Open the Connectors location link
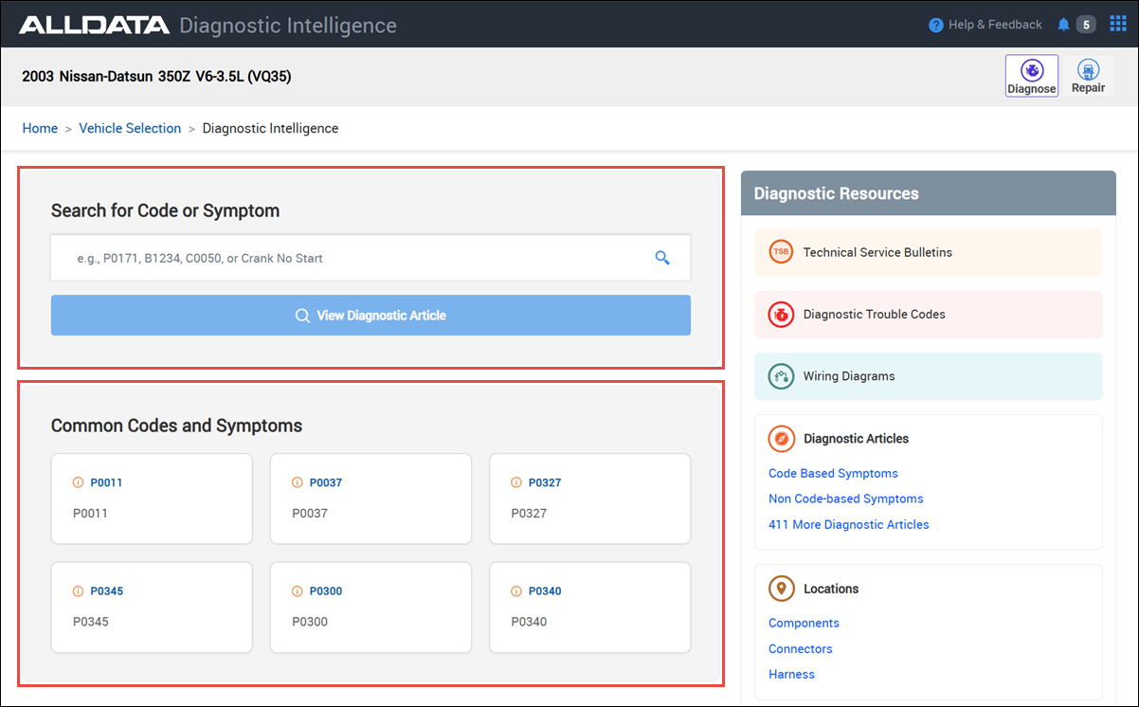The width and height of the screenshot is (1139, 707). (800, 648)
